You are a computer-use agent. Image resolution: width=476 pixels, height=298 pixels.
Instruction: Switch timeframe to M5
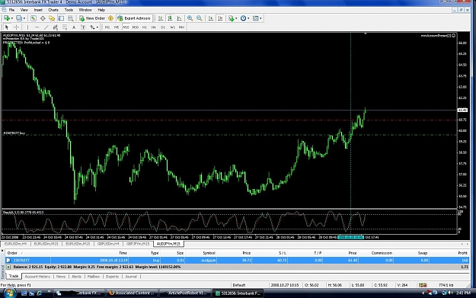point(117,27)
